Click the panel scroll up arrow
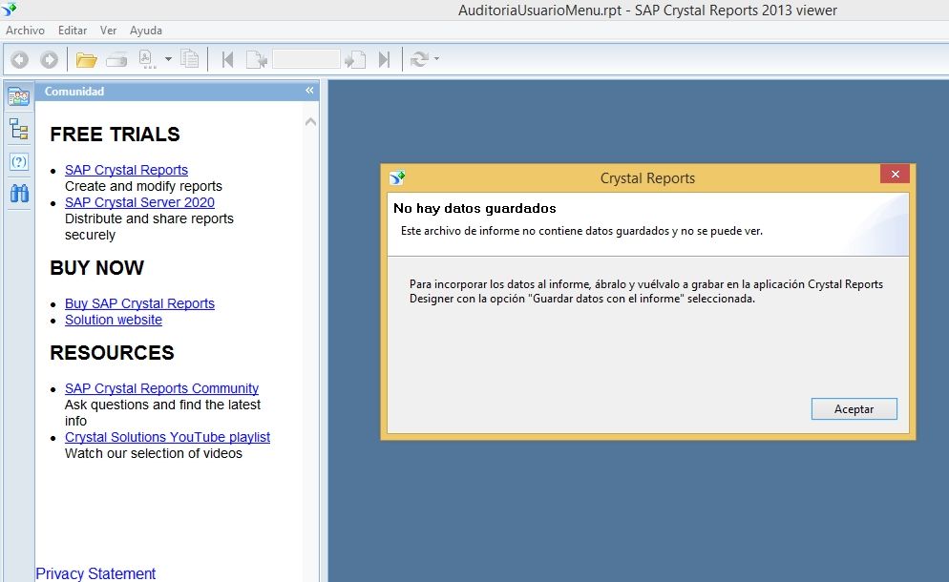 pos(310,121)
